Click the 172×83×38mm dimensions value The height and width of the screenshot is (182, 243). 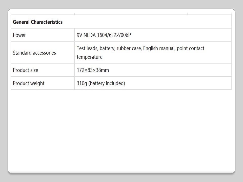click(93, 70)
